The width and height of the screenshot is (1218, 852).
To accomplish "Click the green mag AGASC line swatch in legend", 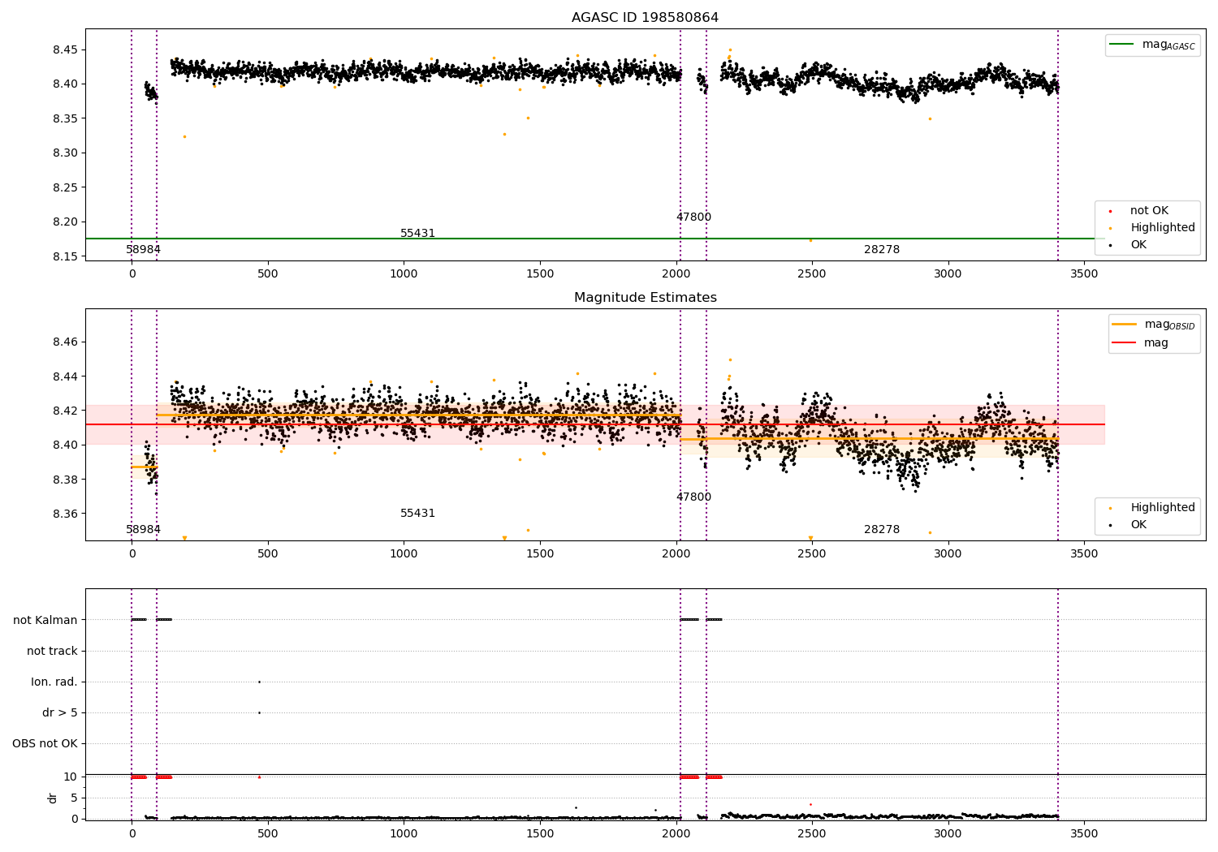I will coord(1123,45).
